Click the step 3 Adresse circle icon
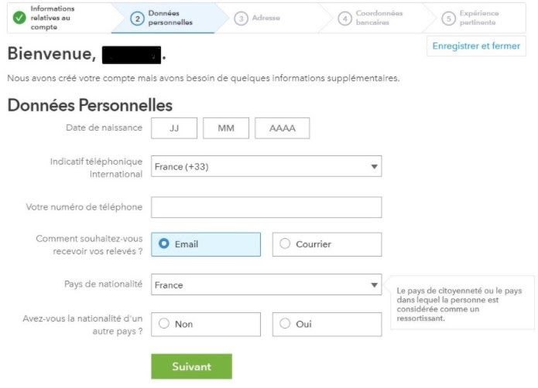Image resolution: width=538 pixels, height=388 pixels. point(242,18)
